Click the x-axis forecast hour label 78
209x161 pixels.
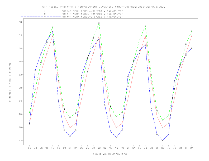pos(180,148)
